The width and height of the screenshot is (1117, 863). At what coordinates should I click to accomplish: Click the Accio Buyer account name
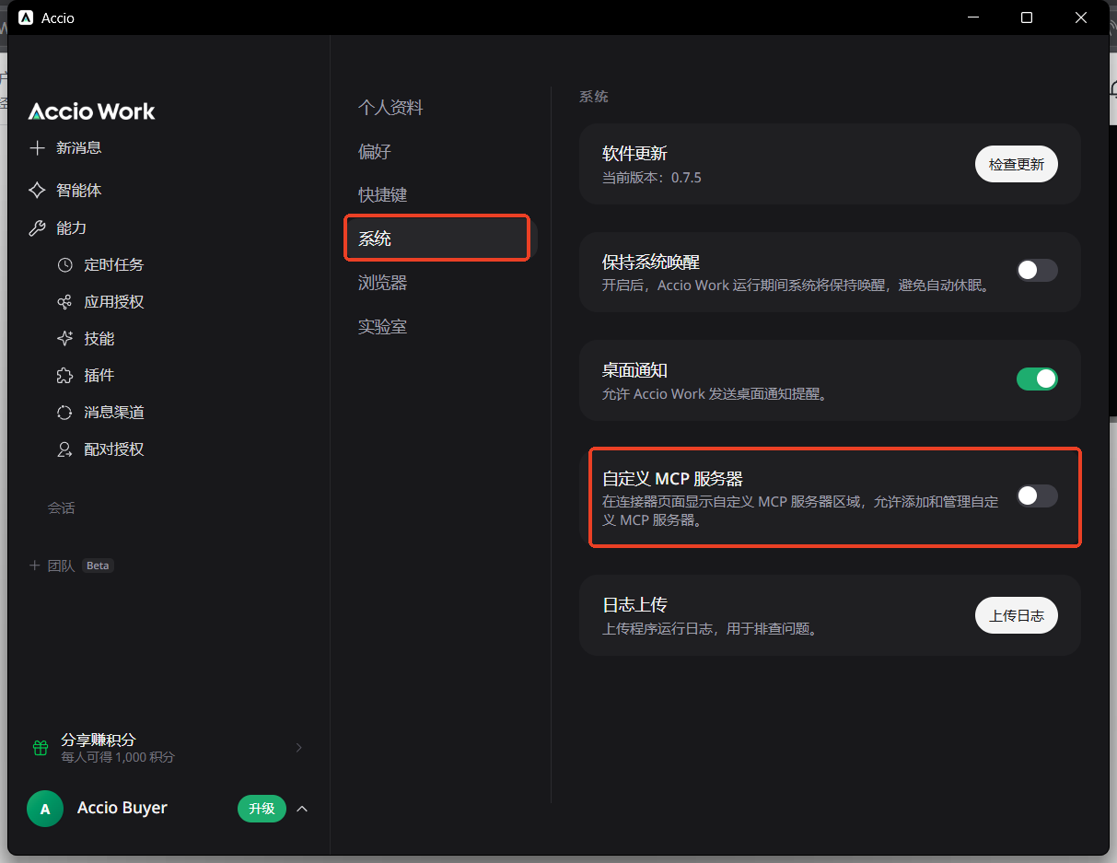point(122,808)
